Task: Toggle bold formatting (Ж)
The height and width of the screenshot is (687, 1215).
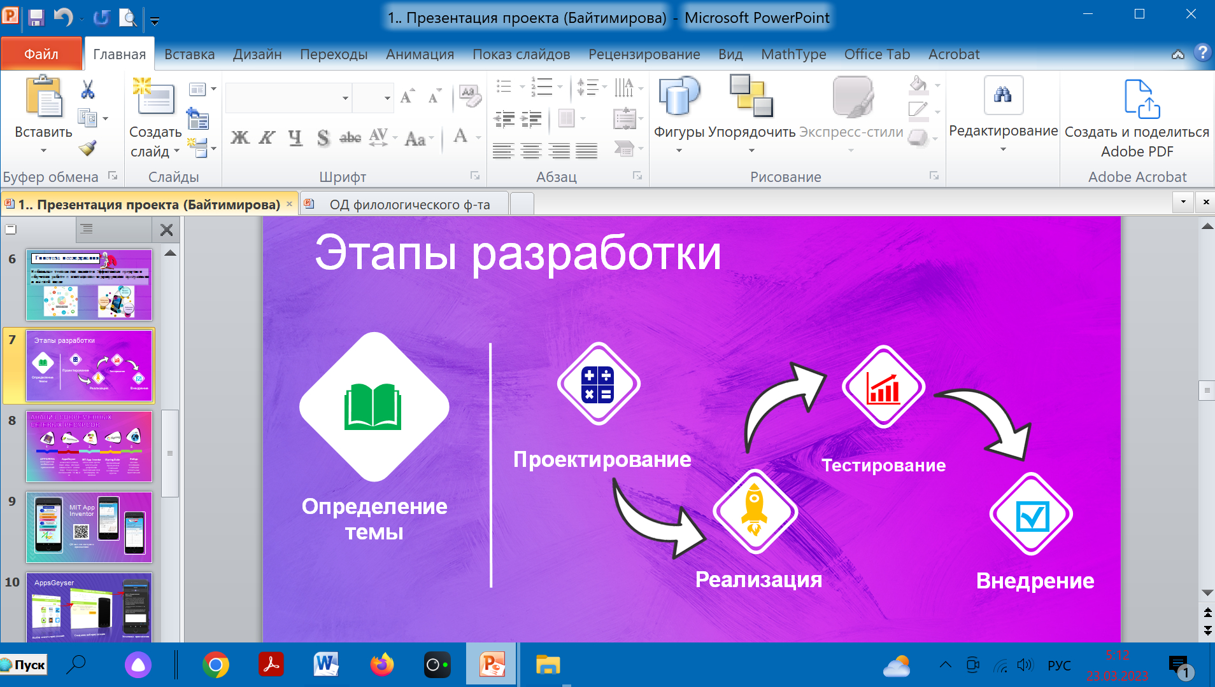Action: (239, 137)
